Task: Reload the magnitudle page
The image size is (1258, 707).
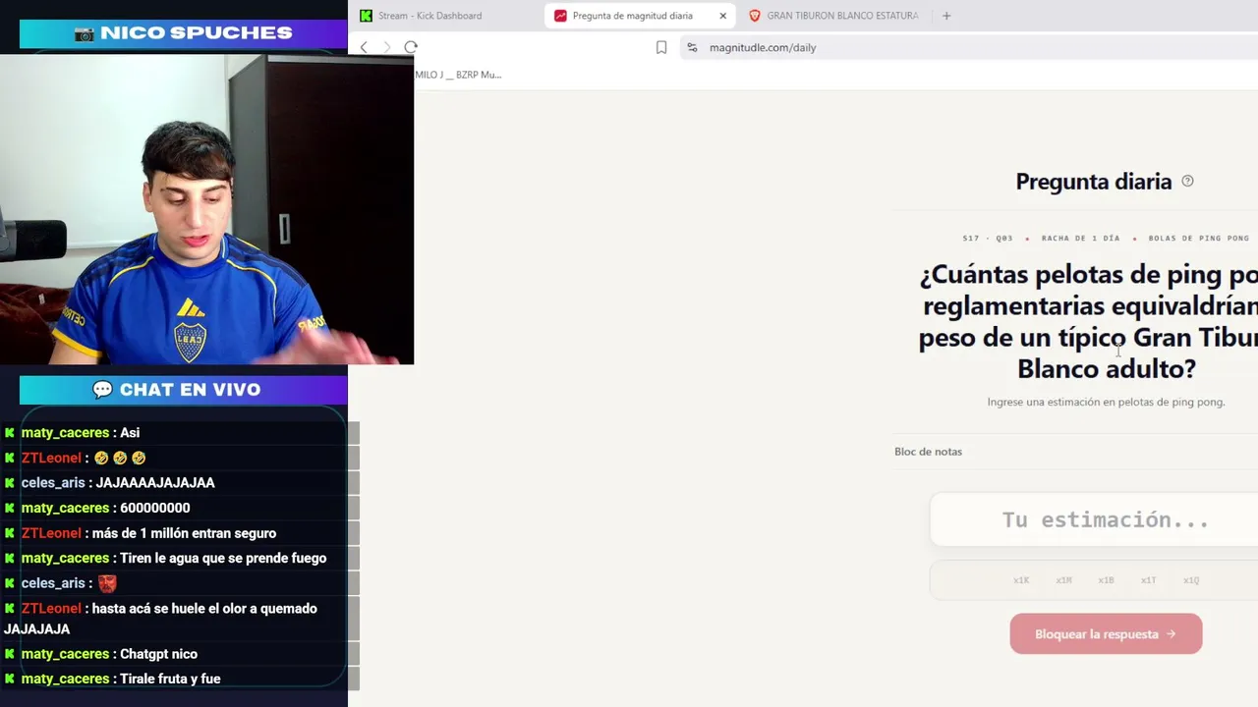Action: [x=411, y=47]
